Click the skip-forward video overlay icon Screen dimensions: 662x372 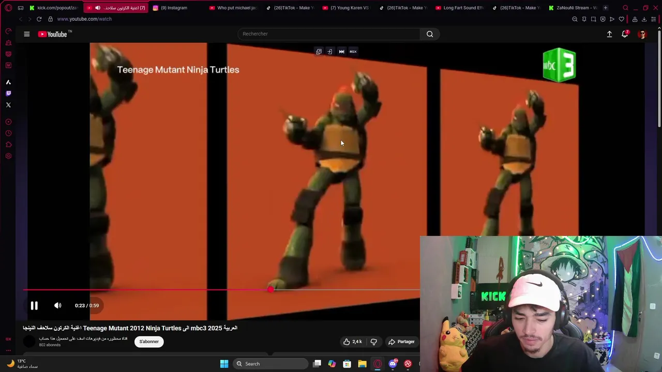point(341,52)
